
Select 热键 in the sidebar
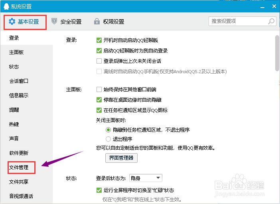pyautogui.click(x=26, y=124)
